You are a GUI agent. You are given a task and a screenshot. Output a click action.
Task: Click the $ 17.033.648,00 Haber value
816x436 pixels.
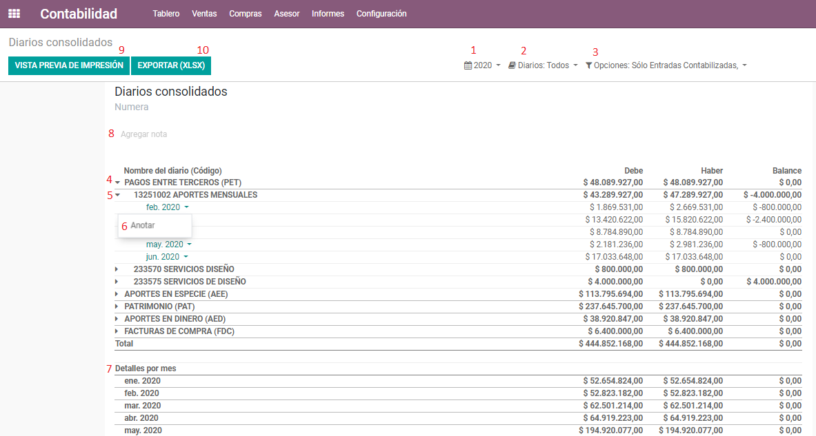click(x=694, y=257)
